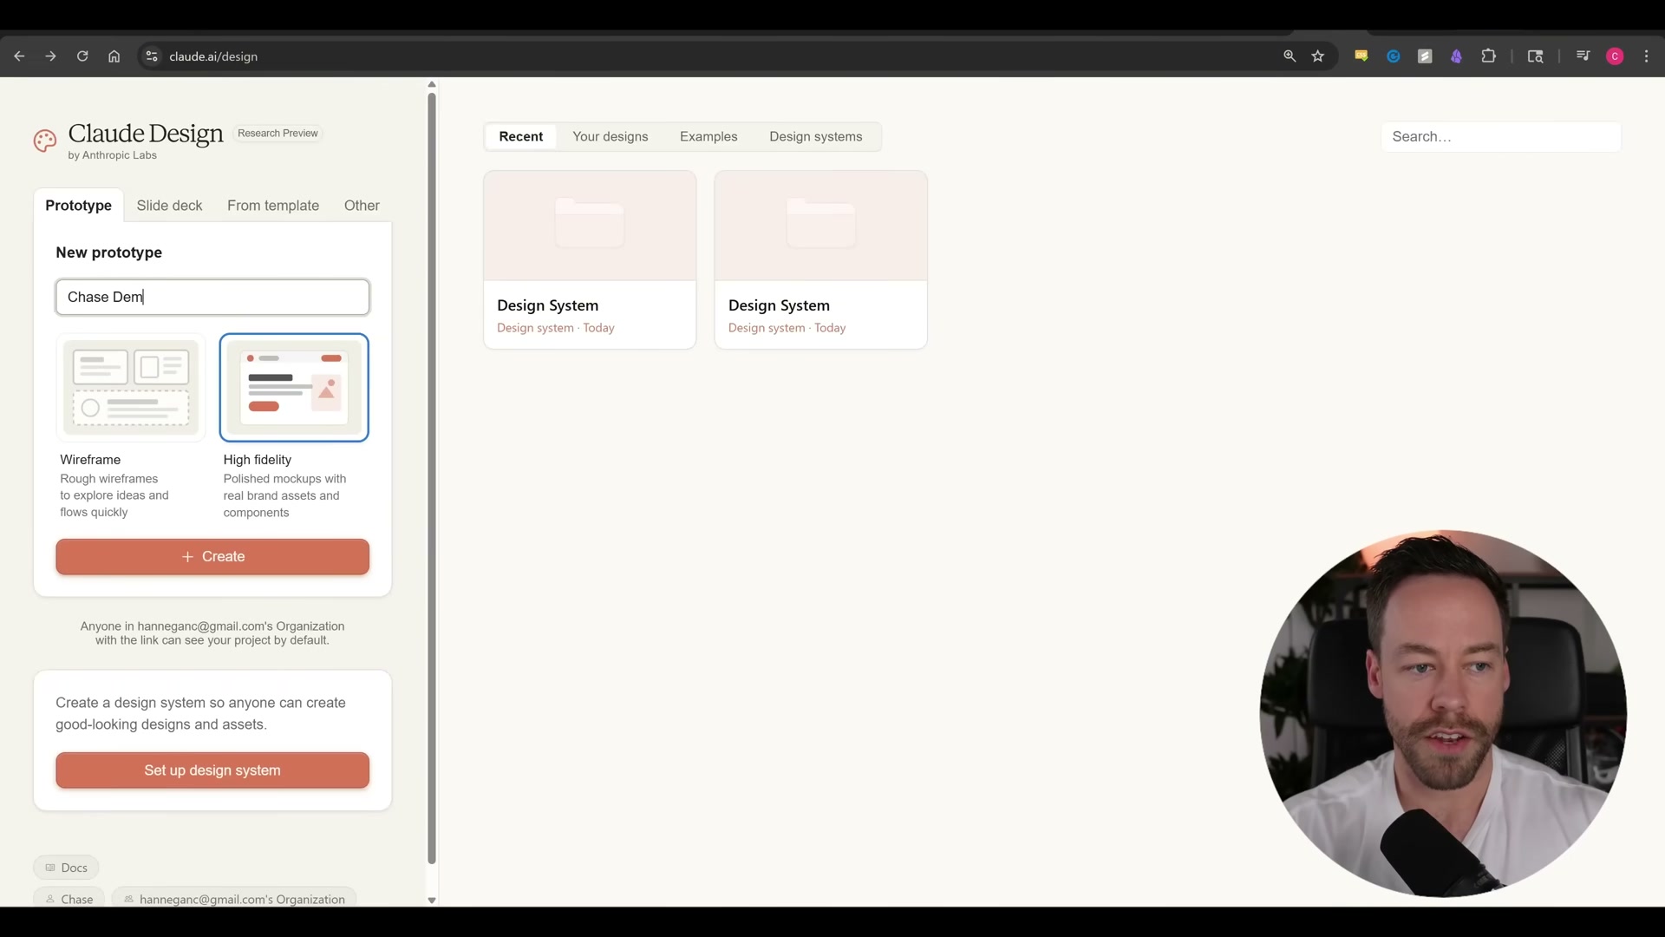Open the tab search zoom icon

(x=1290, y=56)
